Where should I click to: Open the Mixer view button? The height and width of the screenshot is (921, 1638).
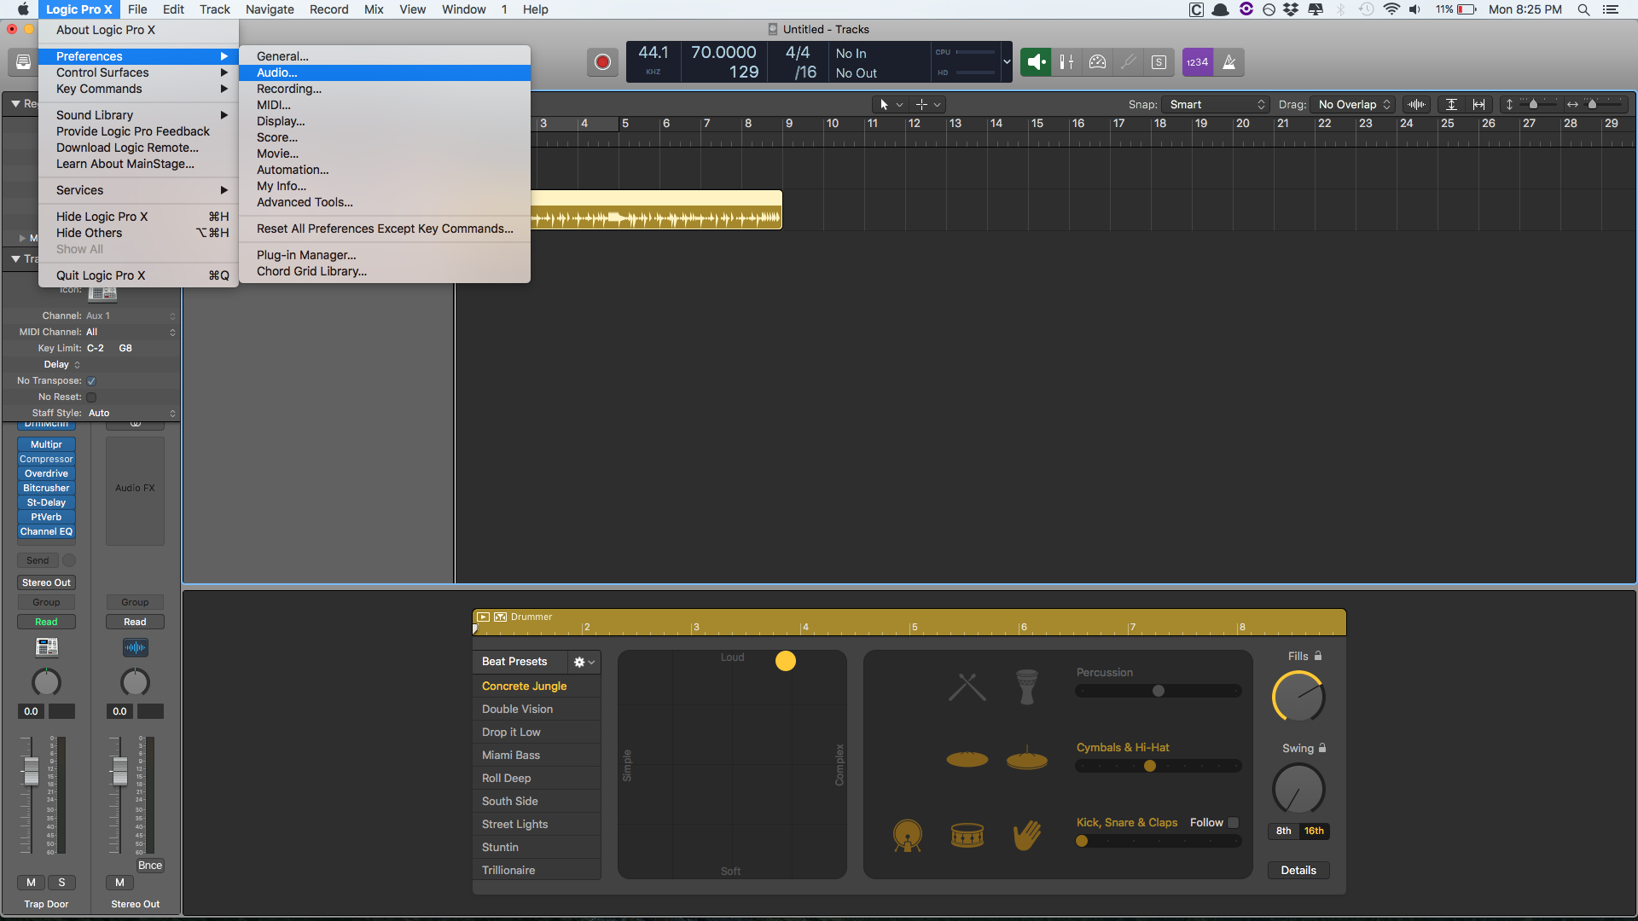pyautogui.click(x=1066, y=62)
